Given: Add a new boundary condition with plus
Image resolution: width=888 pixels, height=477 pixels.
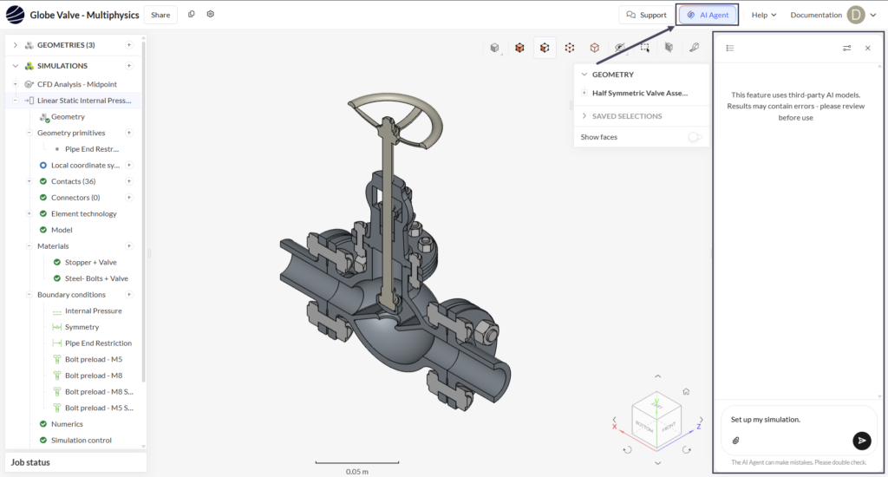Looking at the screenshot, I should [x=129, y=295].
